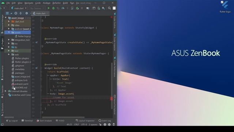Click the UTF-8 encoding in status bar
Viewport: 234px width, 132px height.
pos(84,125)
